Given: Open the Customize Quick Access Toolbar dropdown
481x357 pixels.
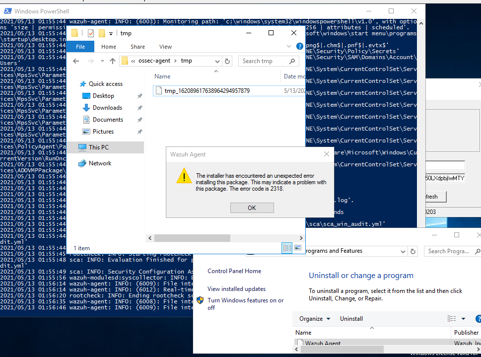Looking at the screenshot, I should [111, 33].
